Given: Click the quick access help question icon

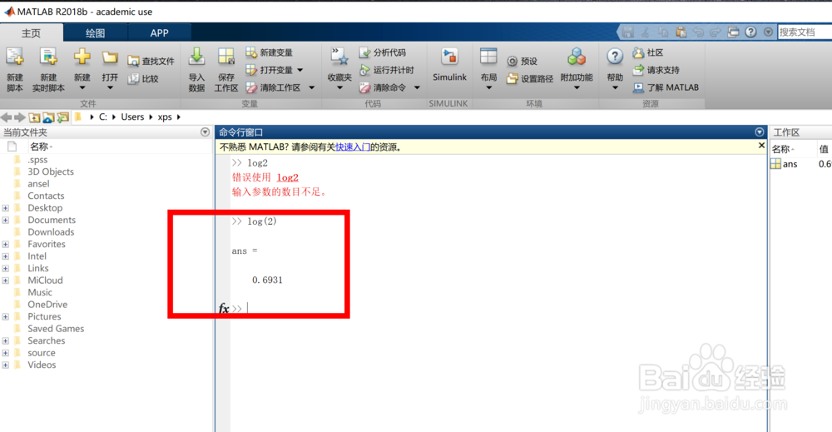Looking at the screenshot, I should 750,32.
